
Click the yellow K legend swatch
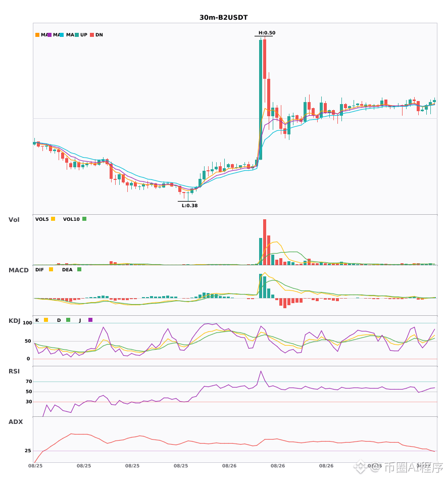(46, 320)
